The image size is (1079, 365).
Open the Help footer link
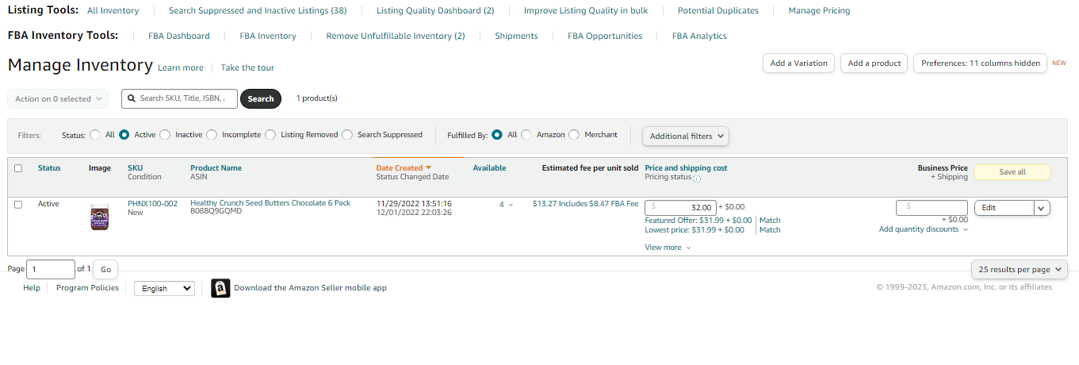pos(32,288)
